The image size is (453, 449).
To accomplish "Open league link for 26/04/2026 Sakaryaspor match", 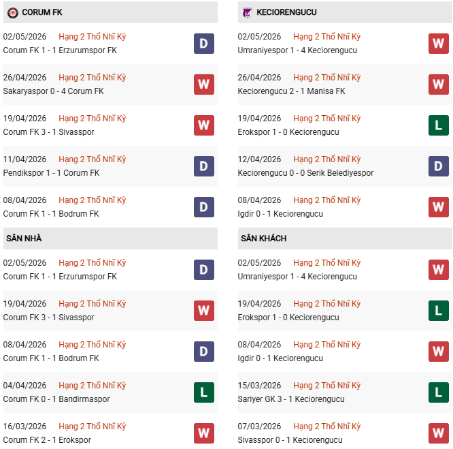I will [x=92, y=78].
